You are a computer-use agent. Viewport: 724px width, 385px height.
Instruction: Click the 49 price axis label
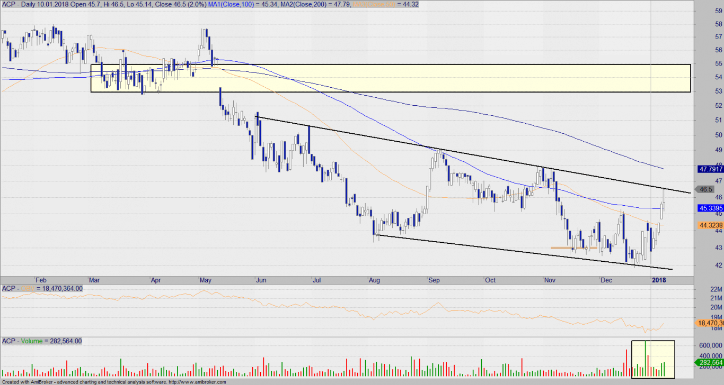point(719,150)
